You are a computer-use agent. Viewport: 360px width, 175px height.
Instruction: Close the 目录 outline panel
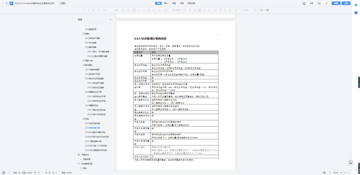(110, 20)
